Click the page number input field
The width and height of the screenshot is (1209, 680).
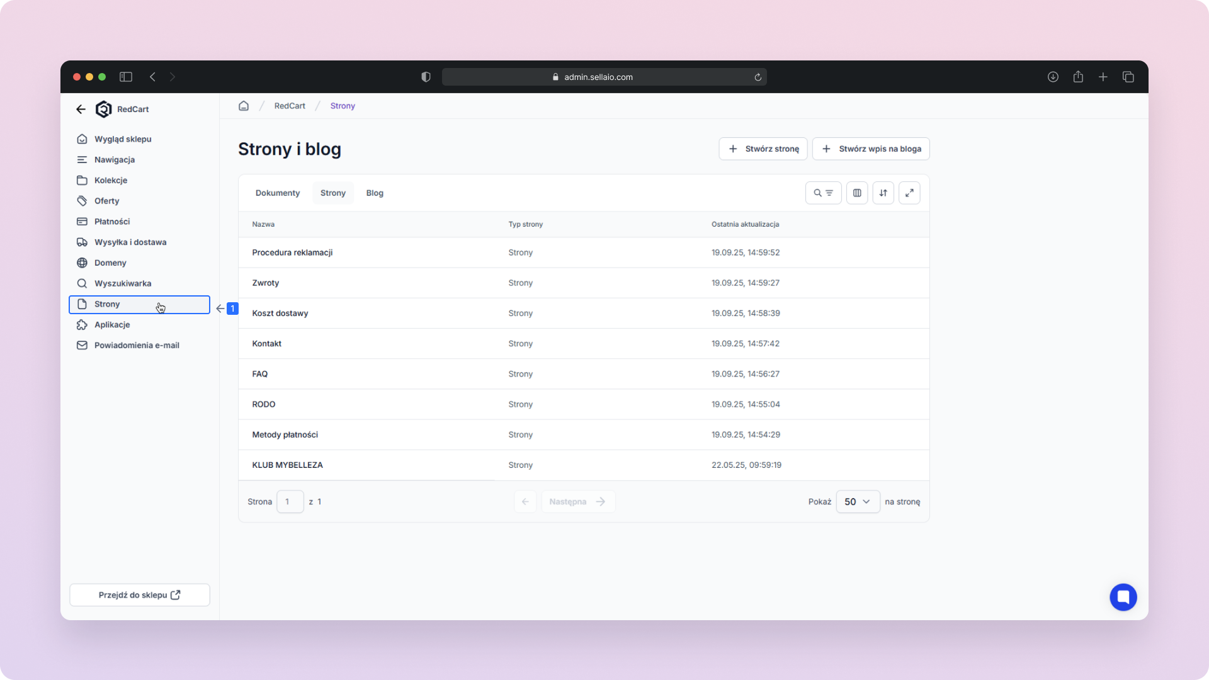[290, 502]
